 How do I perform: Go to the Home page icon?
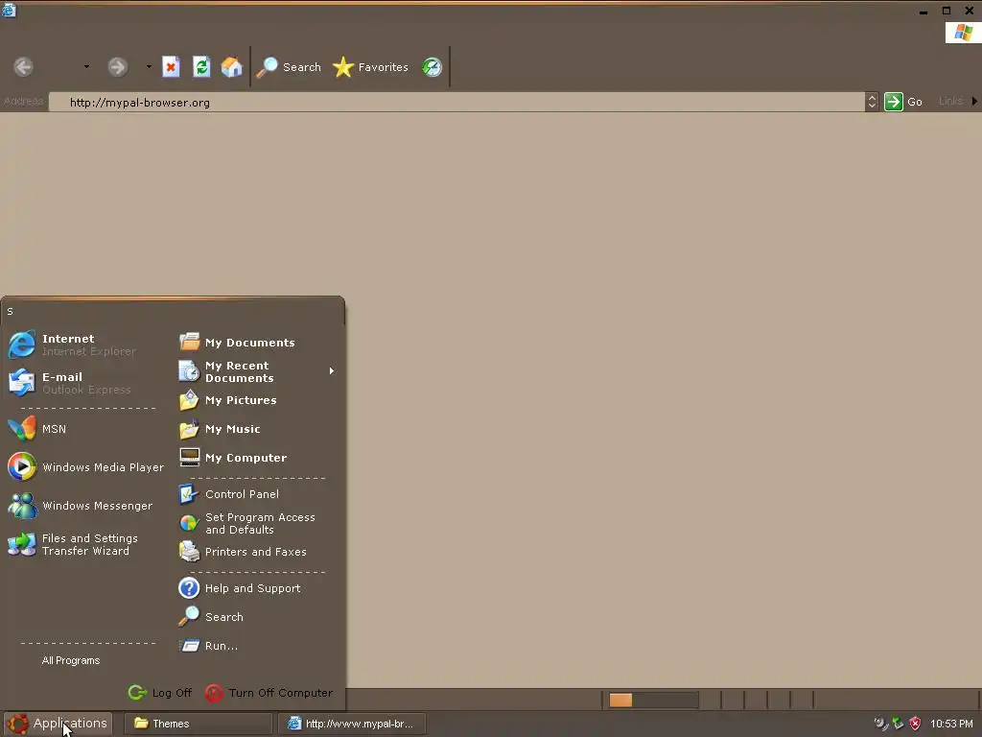(231, 66)
